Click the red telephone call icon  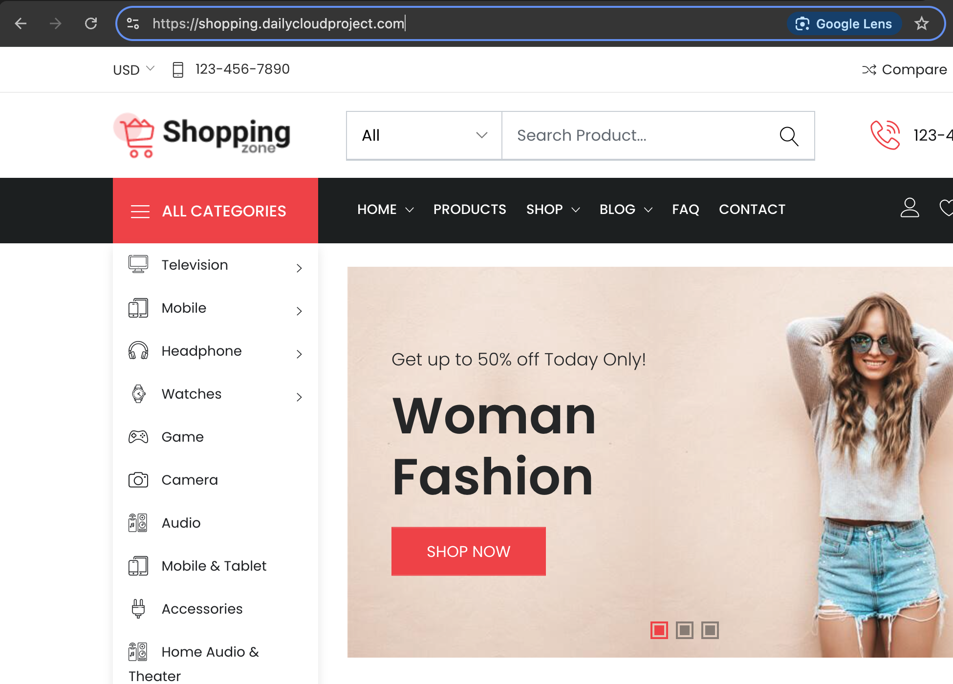pyautogui.click(x=885, y=135)
